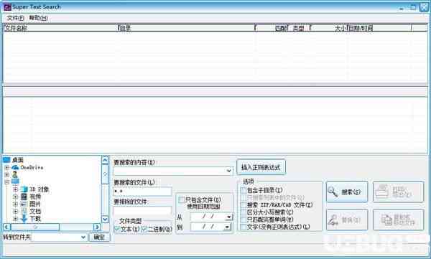Enable 包含子目录 (include subdirectories) checkbox
The width and height of the screenshot is (431, 259).
coord(244,190)
